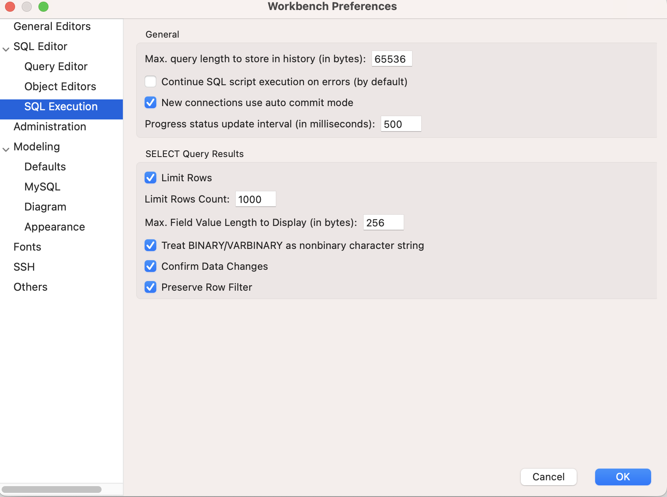
Task: Click the General section heading
Action: pyautogui.click(x=162, y=34)
